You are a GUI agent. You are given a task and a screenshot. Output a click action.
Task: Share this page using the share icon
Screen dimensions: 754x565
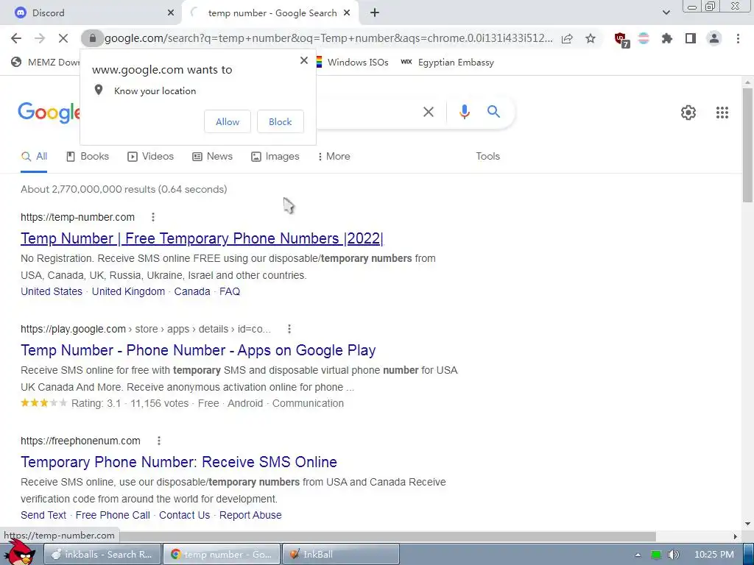[567, 38]
